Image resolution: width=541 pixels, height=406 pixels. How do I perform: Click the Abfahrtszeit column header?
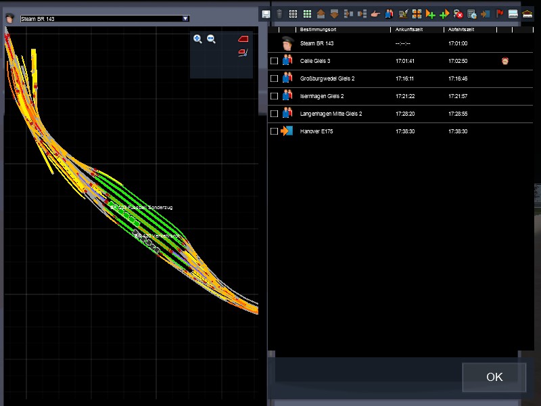point(463,30)
